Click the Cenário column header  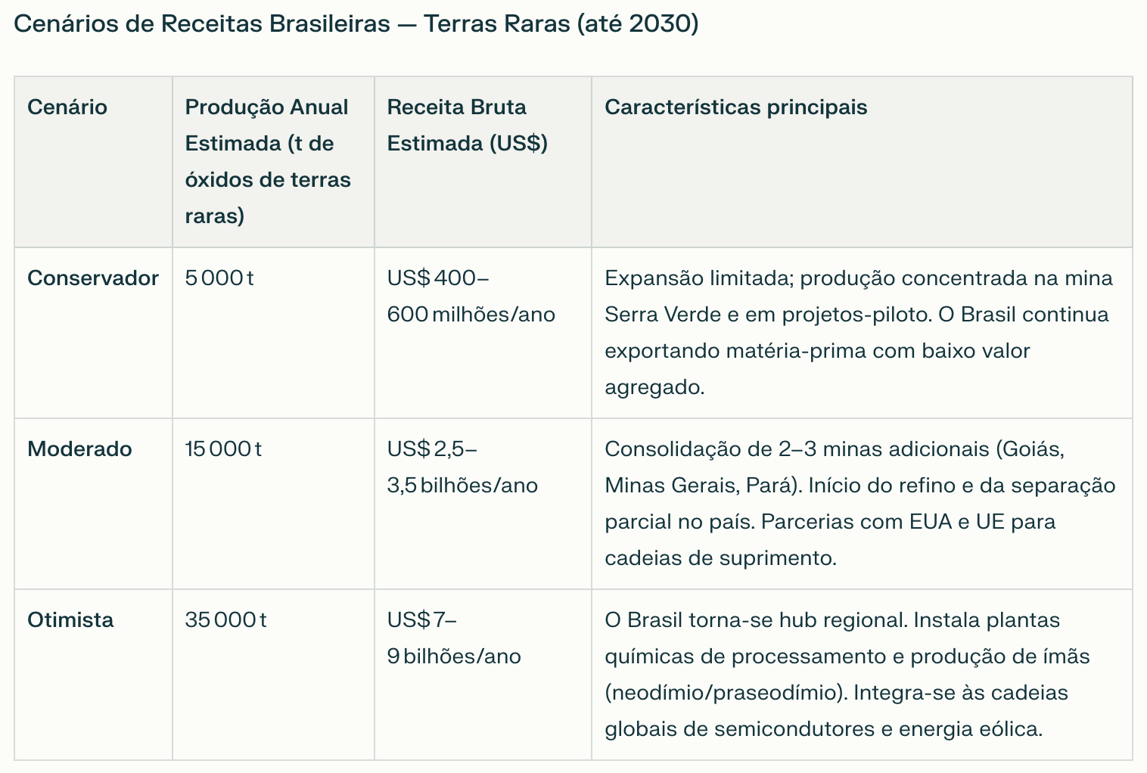(x=67, y=107)
